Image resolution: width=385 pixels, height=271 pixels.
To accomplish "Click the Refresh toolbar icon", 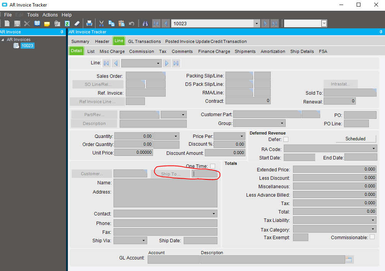I will pyautogui.click(x=67, y=23).
